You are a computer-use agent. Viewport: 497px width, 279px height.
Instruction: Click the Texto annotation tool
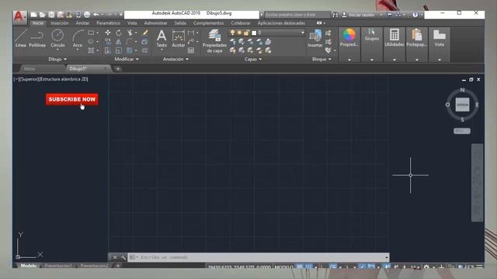coord(162,39)
